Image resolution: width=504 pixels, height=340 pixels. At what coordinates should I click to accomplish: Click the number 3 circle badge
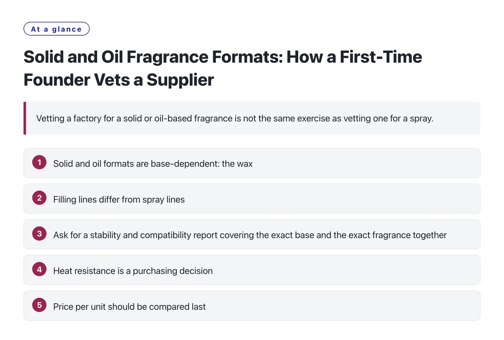point(39,234)
